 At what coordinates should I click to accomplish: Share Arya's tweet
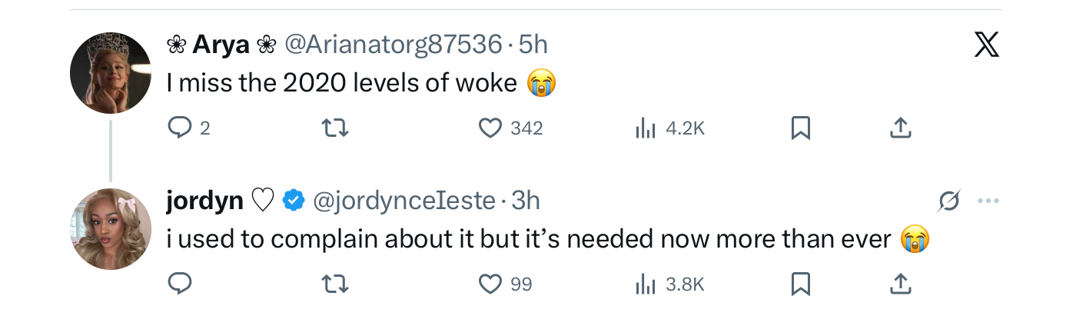(x=900, y=128)
